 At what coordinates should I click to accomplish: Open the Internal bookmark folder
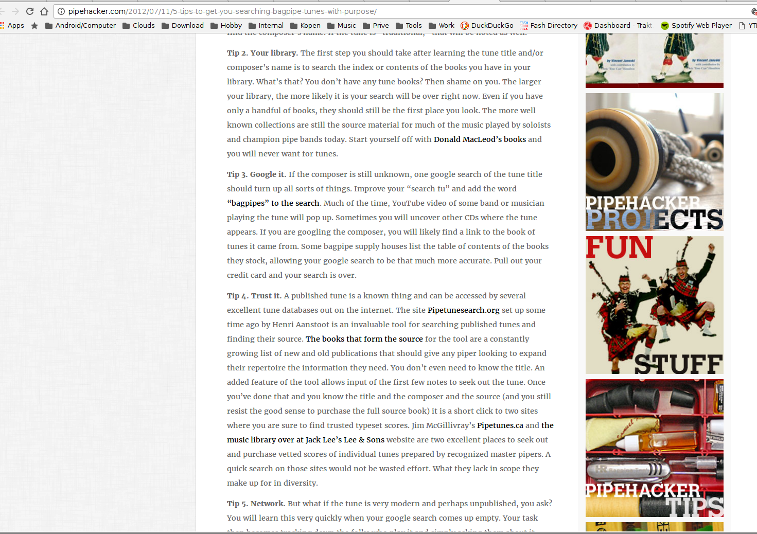(x=266, y=25)
